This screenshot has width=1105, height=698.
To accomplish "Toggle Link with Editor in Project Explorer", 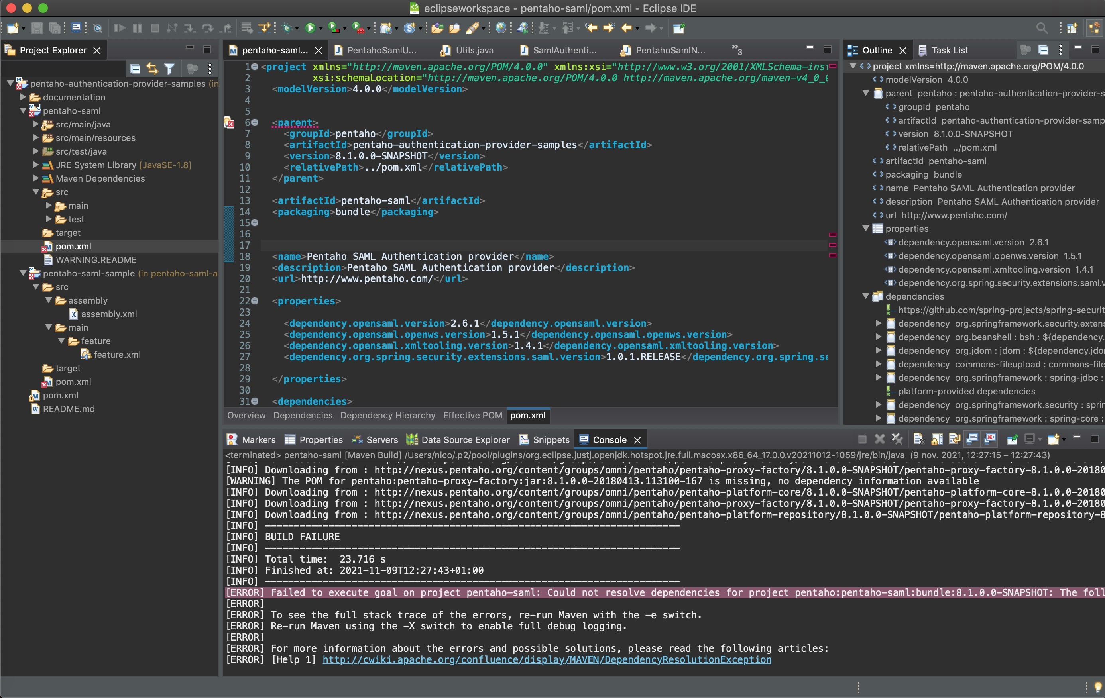I will coord(152,69).
